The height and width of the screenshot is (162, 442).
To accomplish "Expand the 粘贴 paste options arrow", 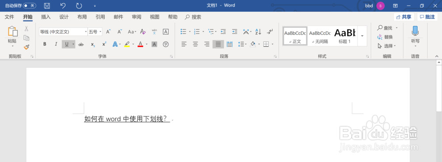I will tap(12, 46).
